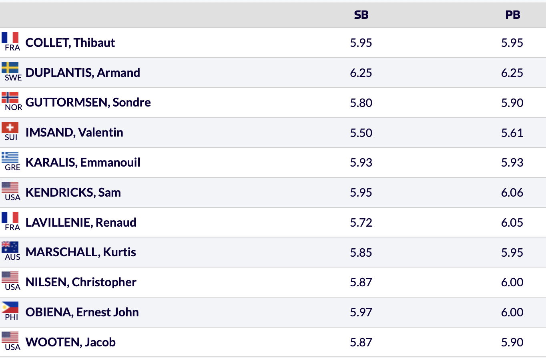Click the French flag next to LAVILLENIE
Viewport: 546px width, 358px height.
(10, 217)
